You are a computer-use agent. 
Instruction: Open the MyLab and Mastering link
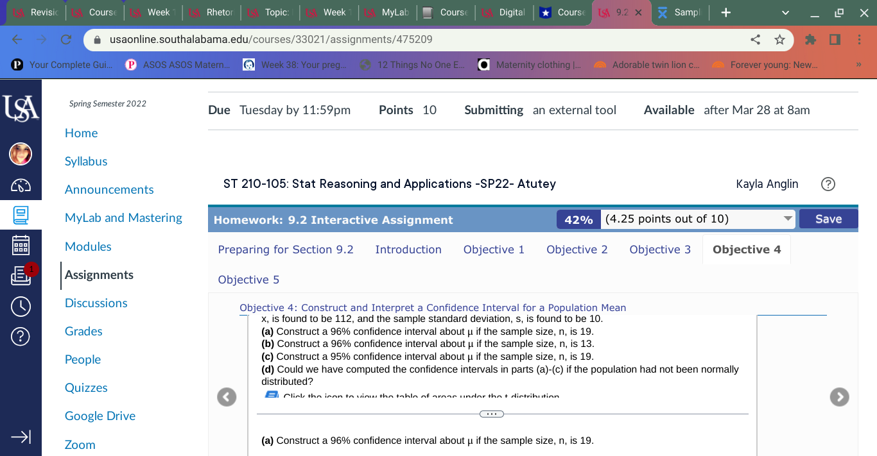point(123,218)
